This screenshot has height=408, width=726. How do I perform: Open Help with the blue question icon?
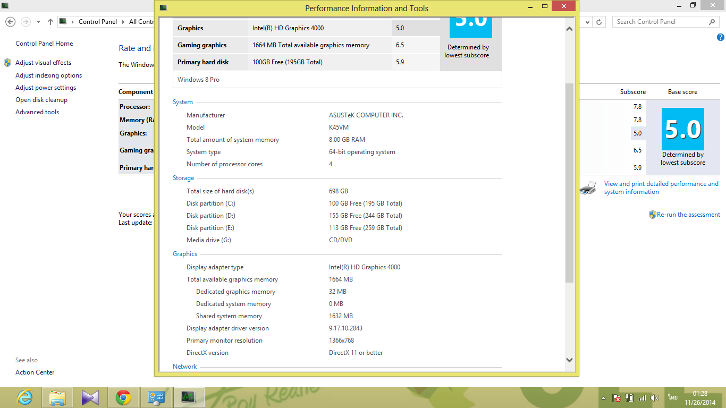[721, 37]
